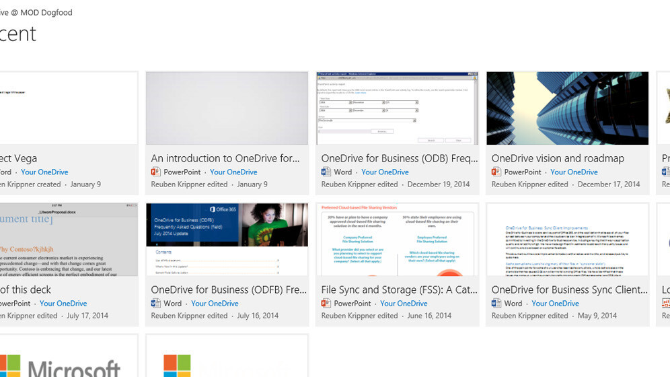Open title OneDrive for Business (ODFB) Fre...
The image size is (670, 377).
pos(229,289)
